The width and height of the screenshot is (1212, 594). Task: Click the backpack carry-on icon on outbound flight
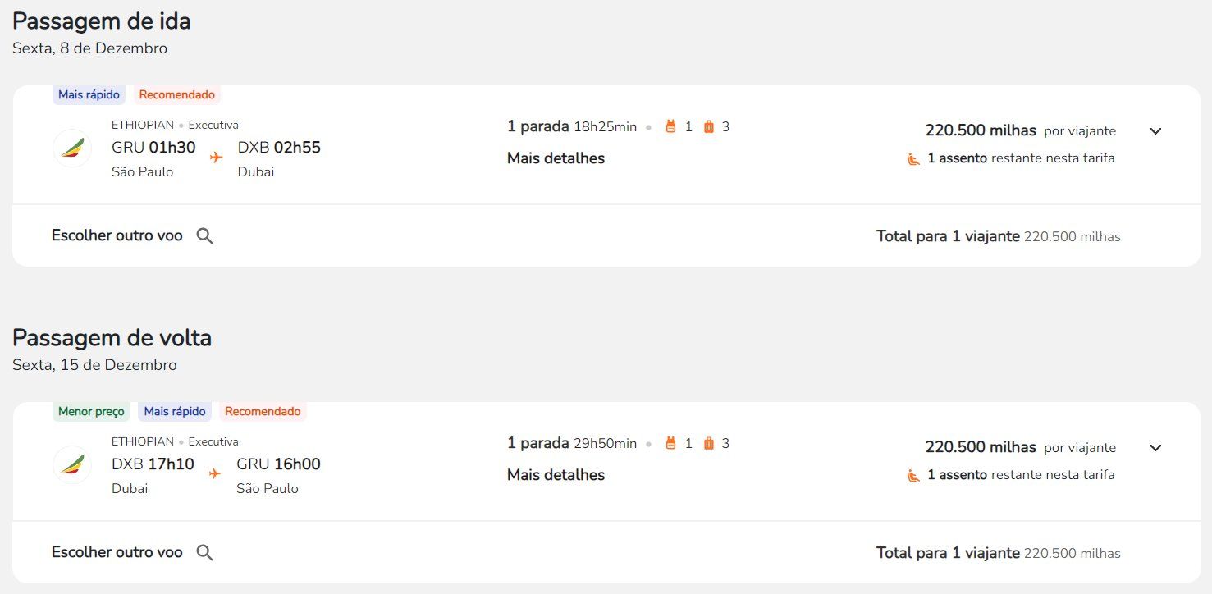tap(670, 126)
